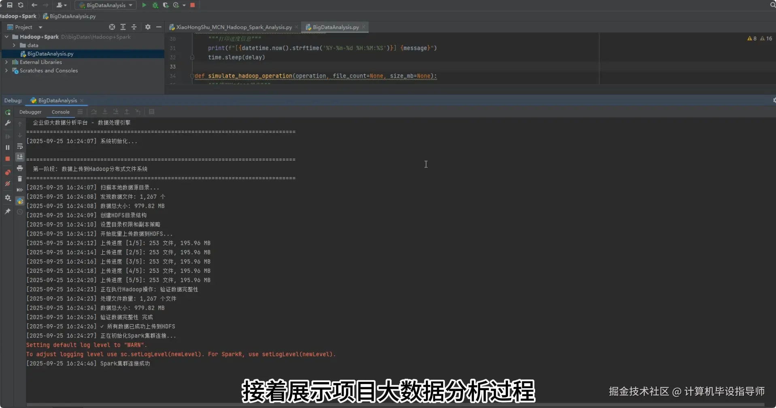Click the Profile run icon
The image size is (776, 408).
[x=176, y=5]
